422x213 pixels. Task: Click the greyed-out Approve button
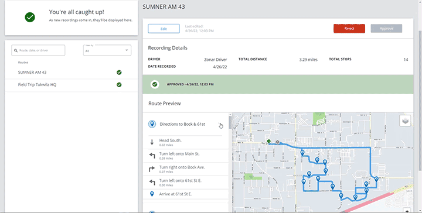tap(386, 29)
